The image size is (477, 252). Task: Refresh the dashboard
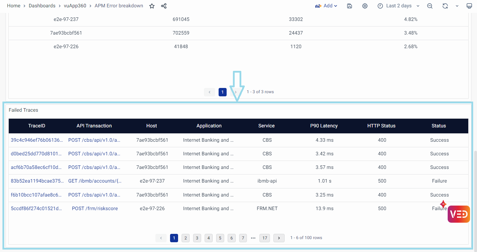445,6
